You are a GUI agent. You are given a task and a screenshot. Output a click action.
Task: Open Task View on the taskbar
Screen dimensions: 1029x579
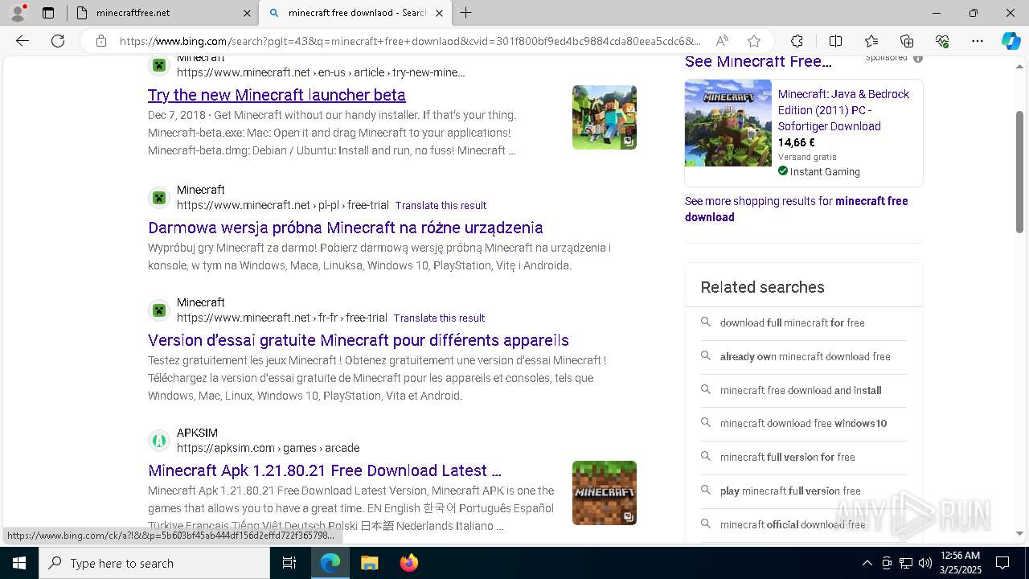tap(289, 563)
